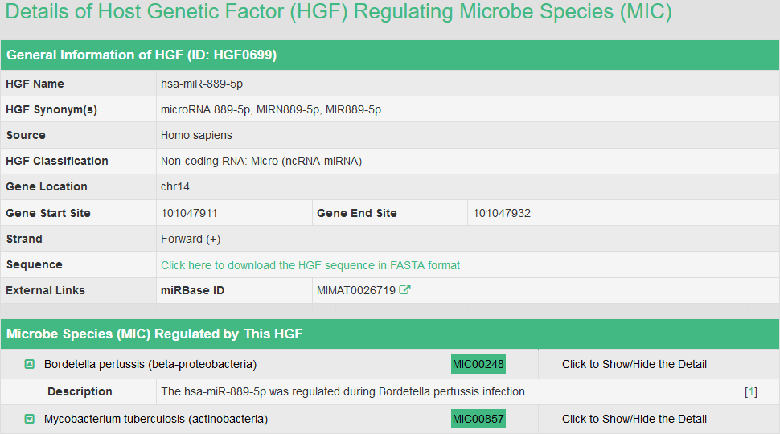Click the General Information of HGF header

[142, 55]
